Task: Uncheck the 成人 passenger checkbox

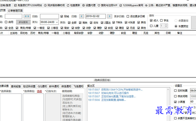Action: (151, 20)
